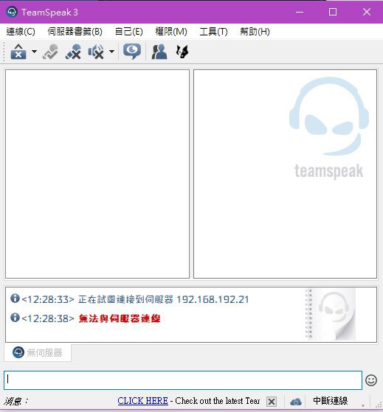
Task: Click the wolf head toolbar icon
Action: [x=182, y=52]
